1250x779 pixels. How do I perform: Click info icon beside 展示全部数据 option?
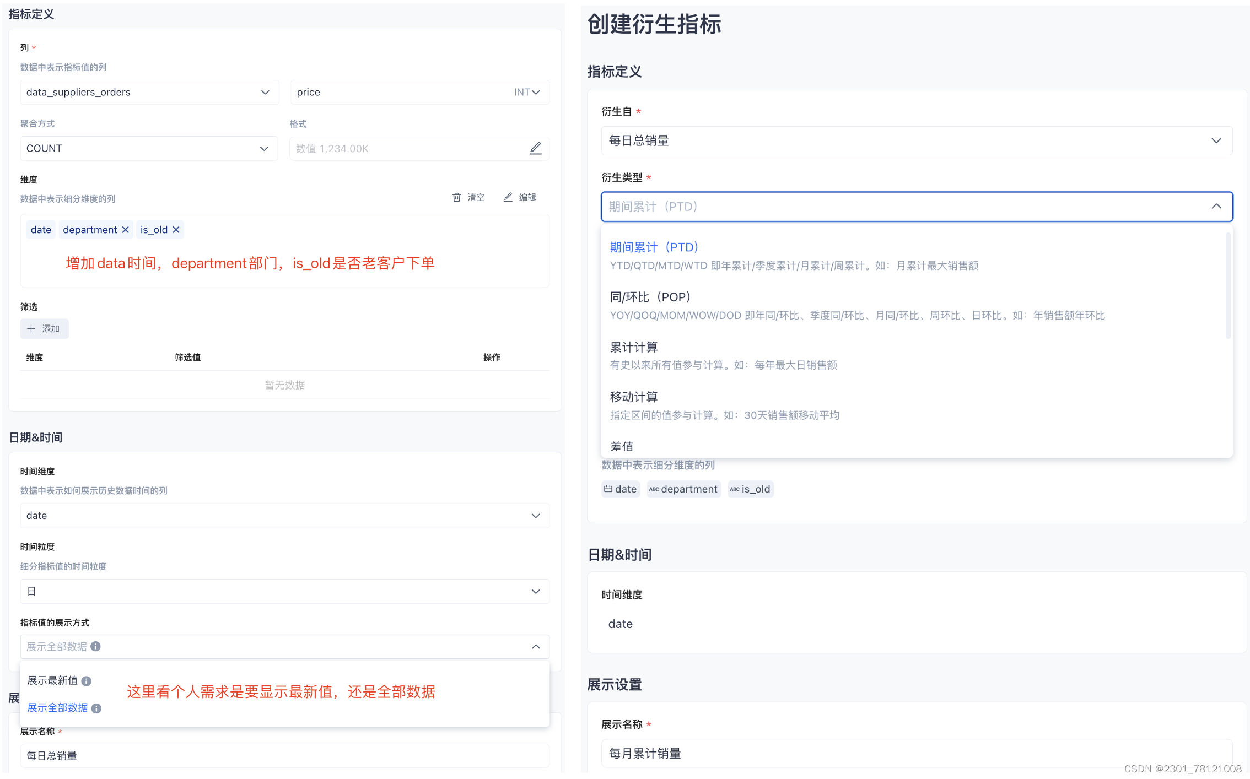tap(96, 708)
